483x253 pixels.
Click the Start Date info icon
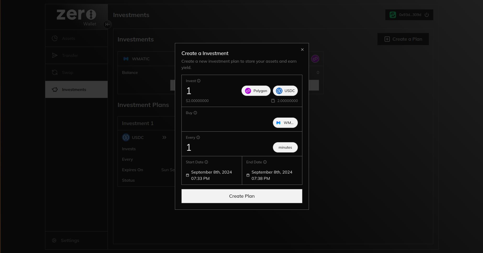206,162
